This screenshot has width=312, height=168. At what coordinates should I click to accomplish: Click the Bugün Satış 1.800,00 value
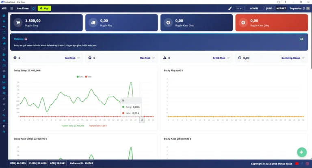[33, 21]
